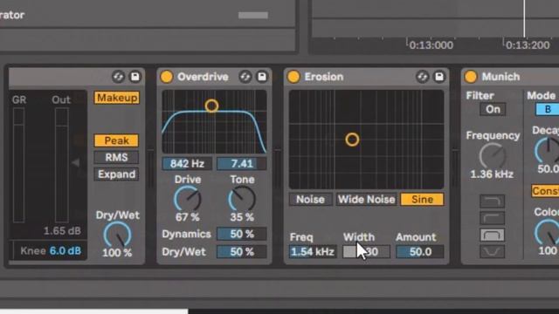Click the Overdrive Tone knob
559x314 pixels.
click(242, 198)
